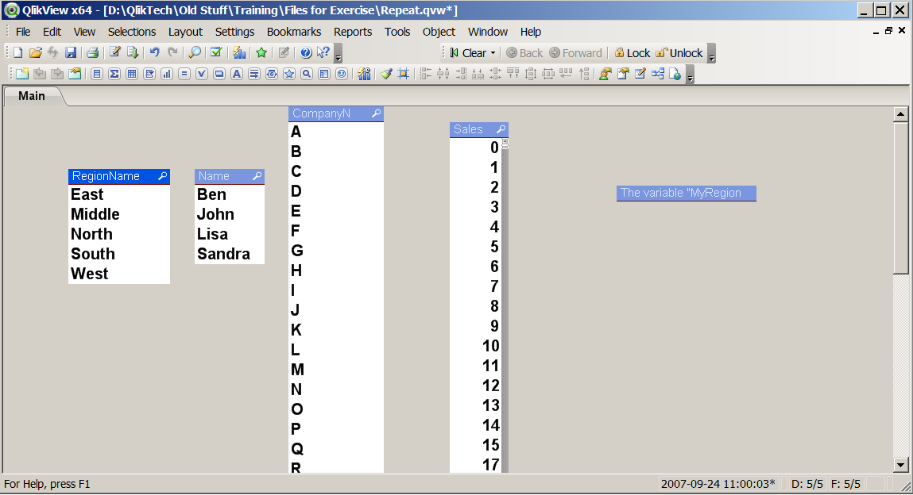
Task: Create a Chart with the bar chart icon
Action: 167,74
